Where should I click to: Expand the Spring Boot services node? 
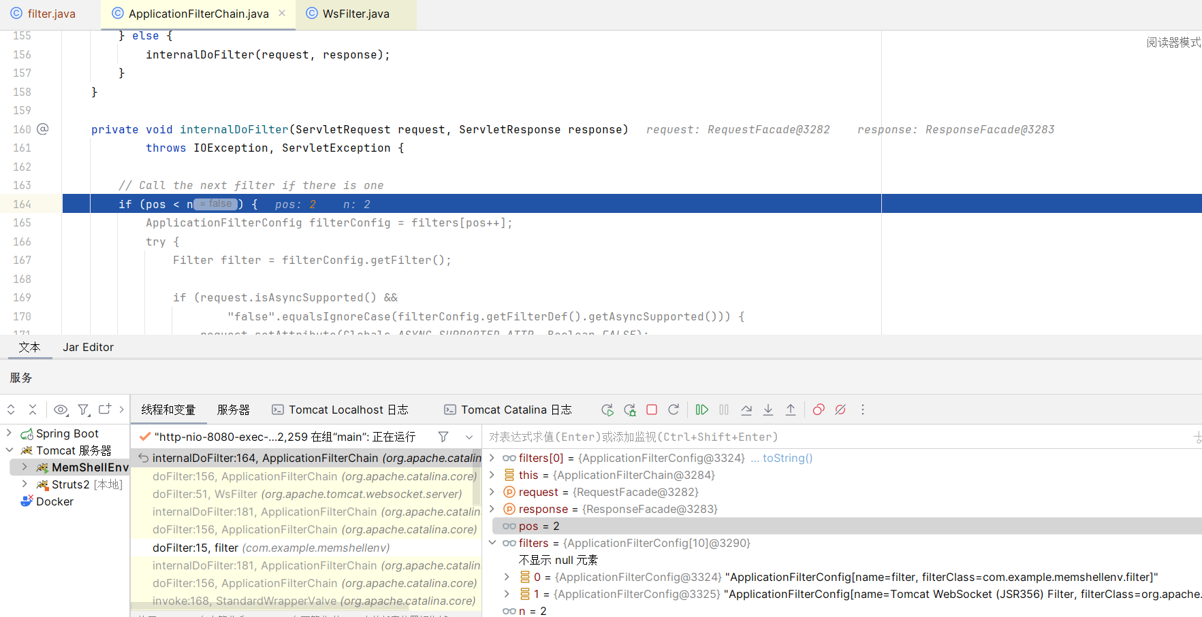pyautogui.click(x=9, y=433)
